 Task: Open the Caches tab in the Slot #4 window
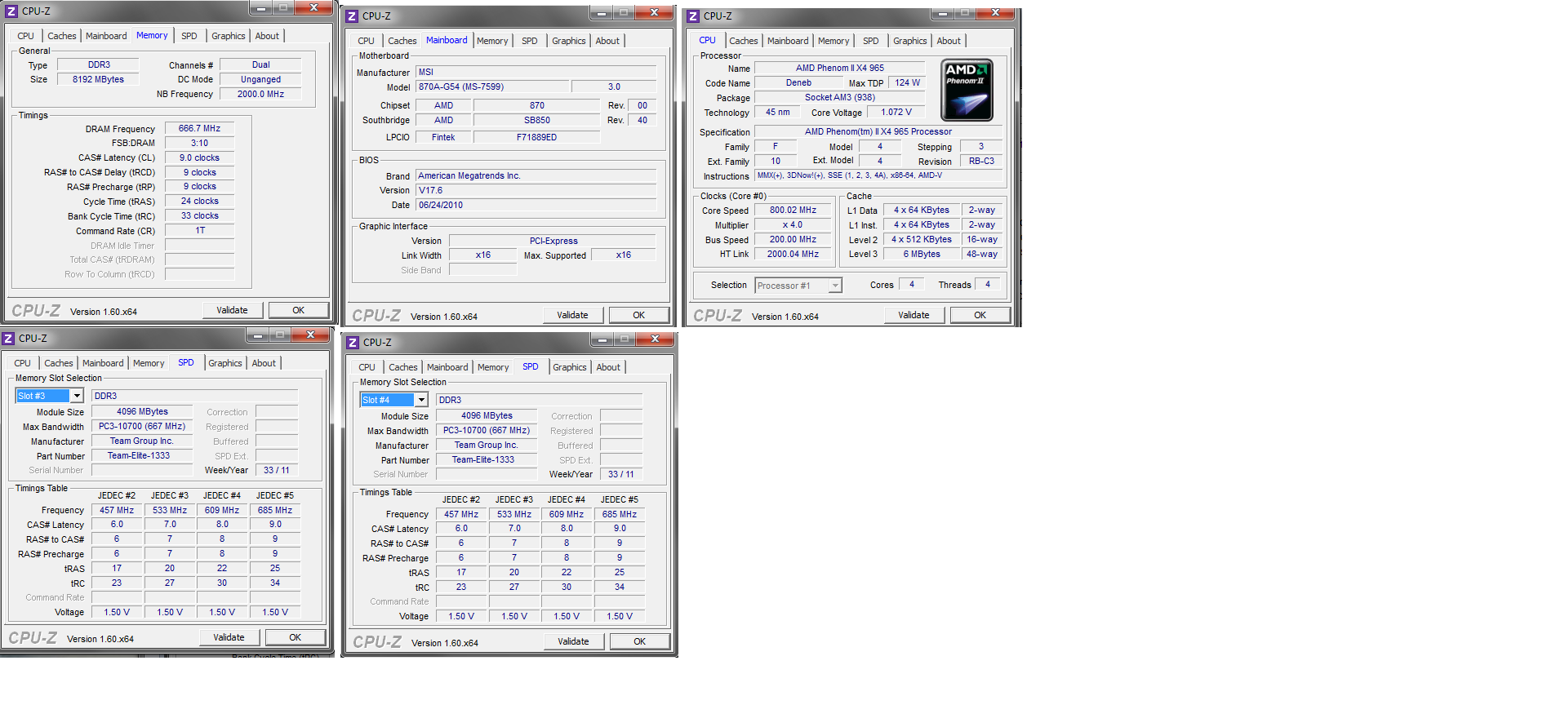tap(403, 367)
